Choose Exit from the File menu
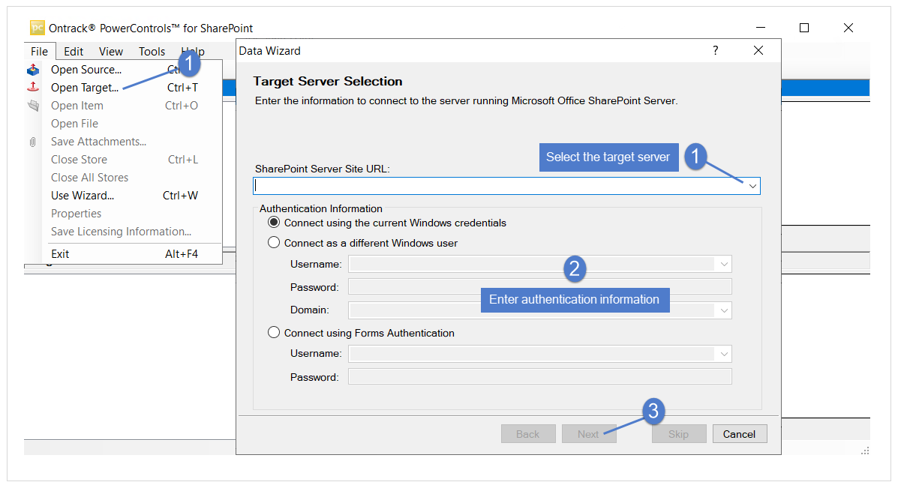Viewport: 913px width, 497px height. (124, 254)
